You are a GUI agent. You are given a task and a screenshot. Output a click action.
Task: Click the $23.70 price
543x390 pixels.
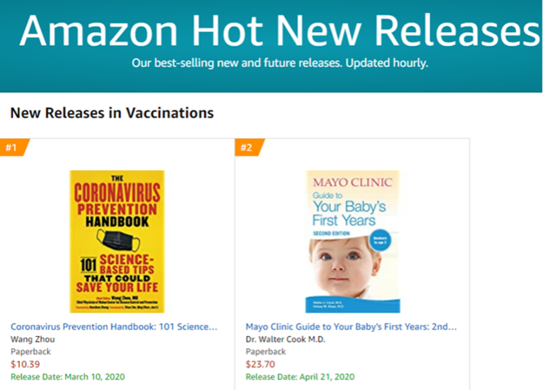click(260, 364)
